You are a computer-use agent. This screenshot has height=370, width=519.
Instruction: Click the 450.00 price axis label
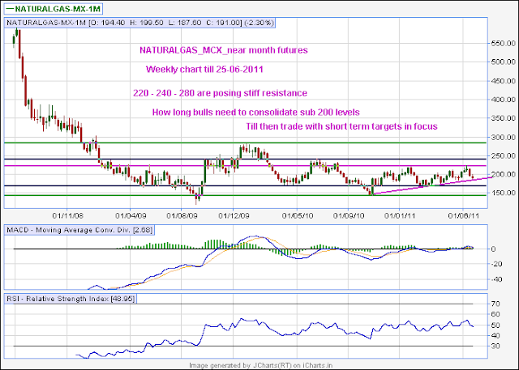click(x=504, y=81)
